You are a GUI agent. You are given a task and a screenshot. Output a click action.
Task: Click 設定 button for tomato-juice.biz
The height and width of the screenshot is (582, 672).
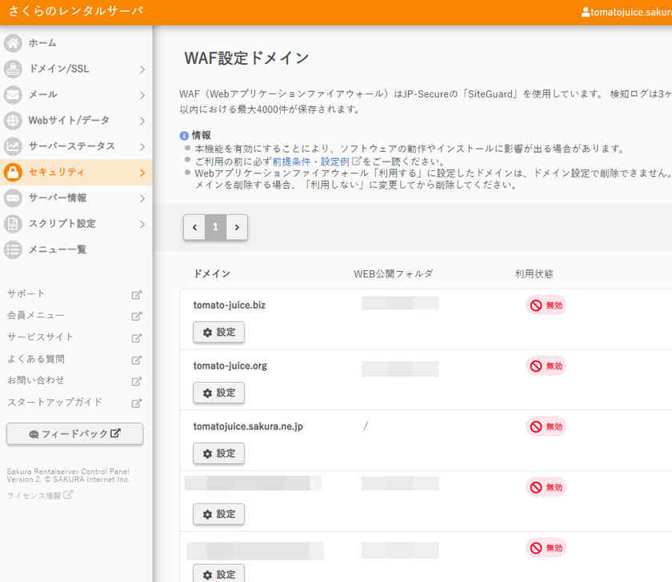point(218,333)
